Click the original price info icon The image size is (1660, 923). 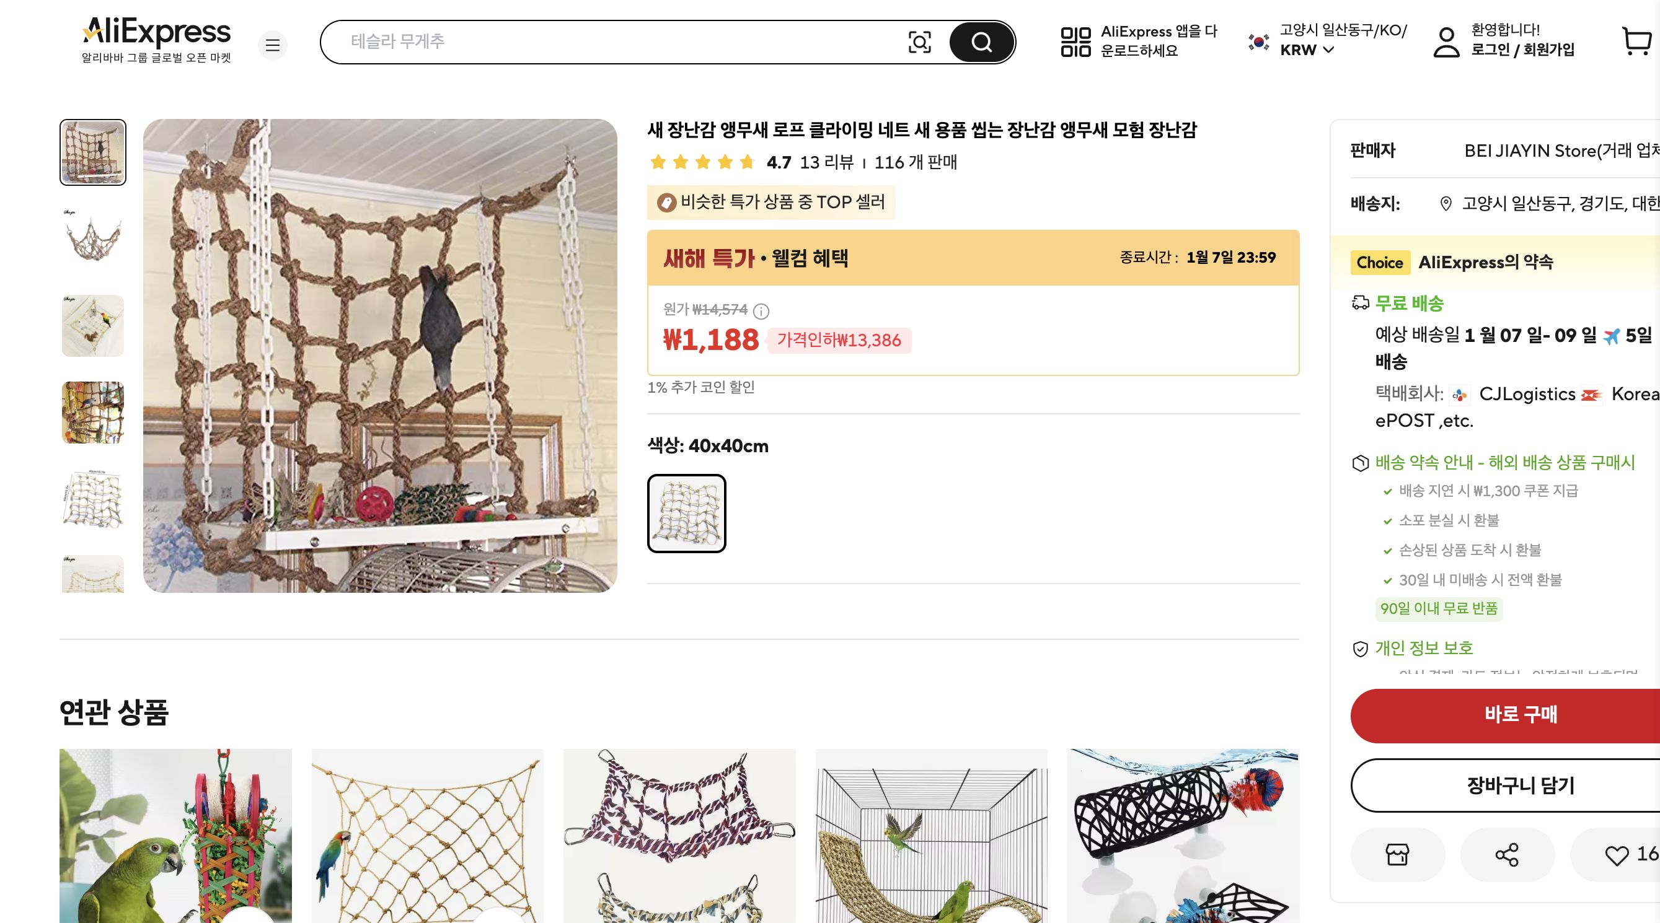click(761, 312)
